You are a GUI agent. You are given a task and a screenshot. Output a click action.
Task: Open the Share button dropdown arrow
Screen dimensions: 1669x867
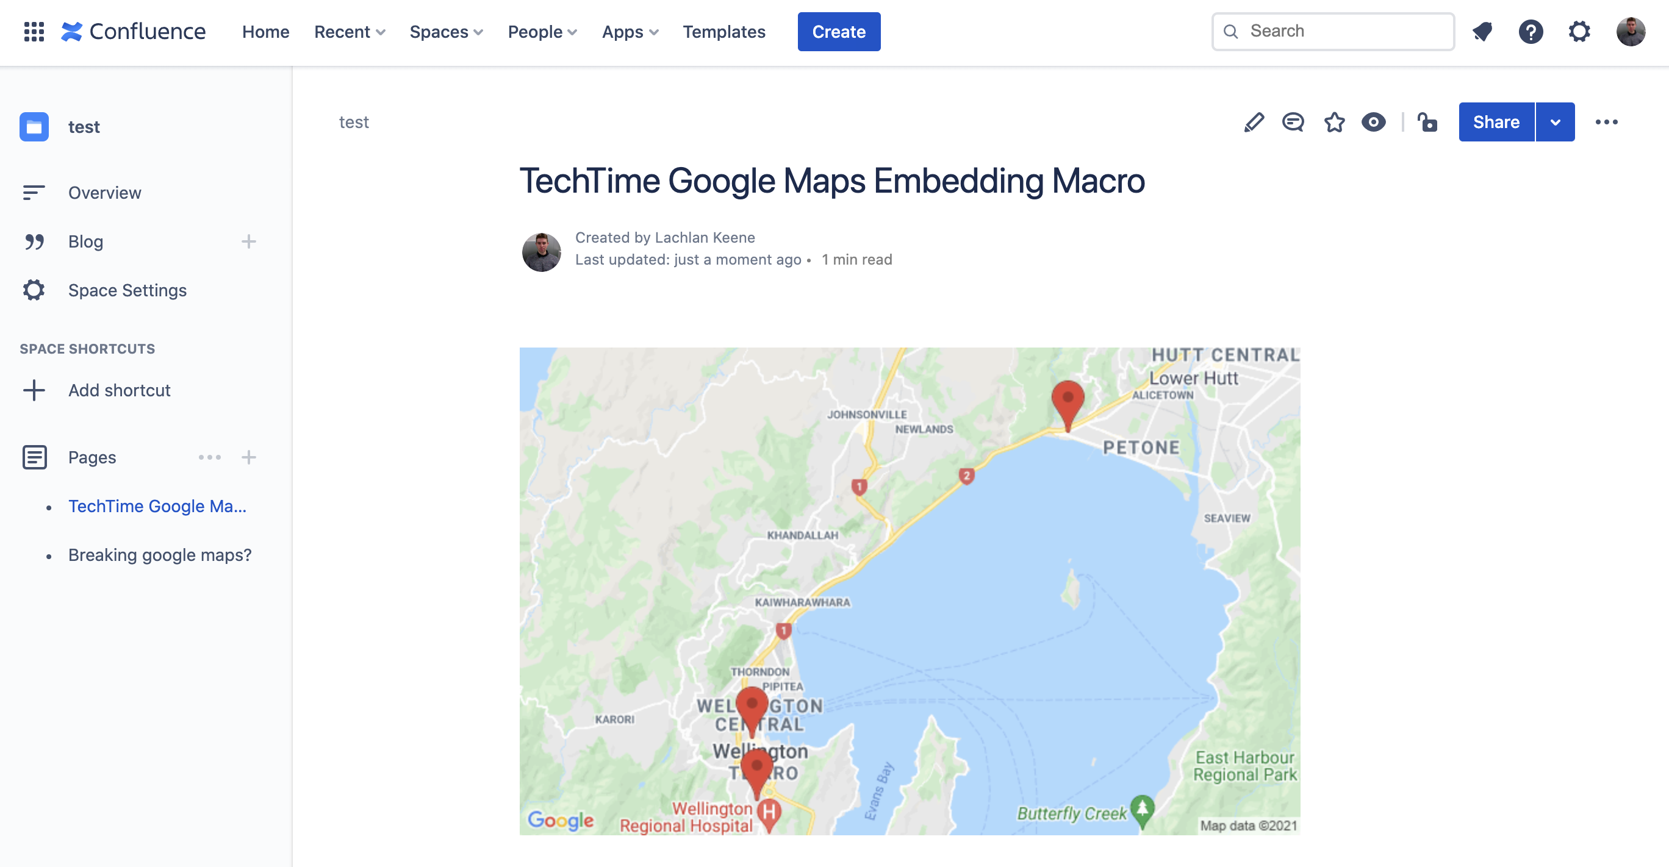[1555, 122]
